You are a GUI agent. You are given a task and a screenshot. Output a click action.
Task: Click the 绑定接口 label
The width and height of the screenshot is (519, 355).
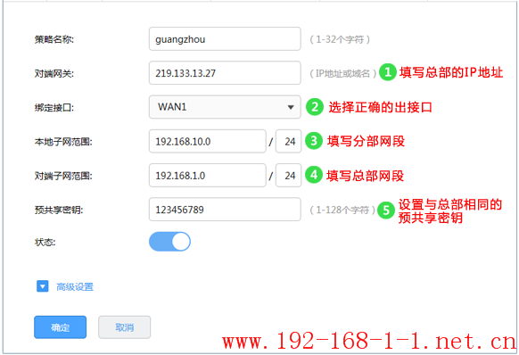[54, 108]
